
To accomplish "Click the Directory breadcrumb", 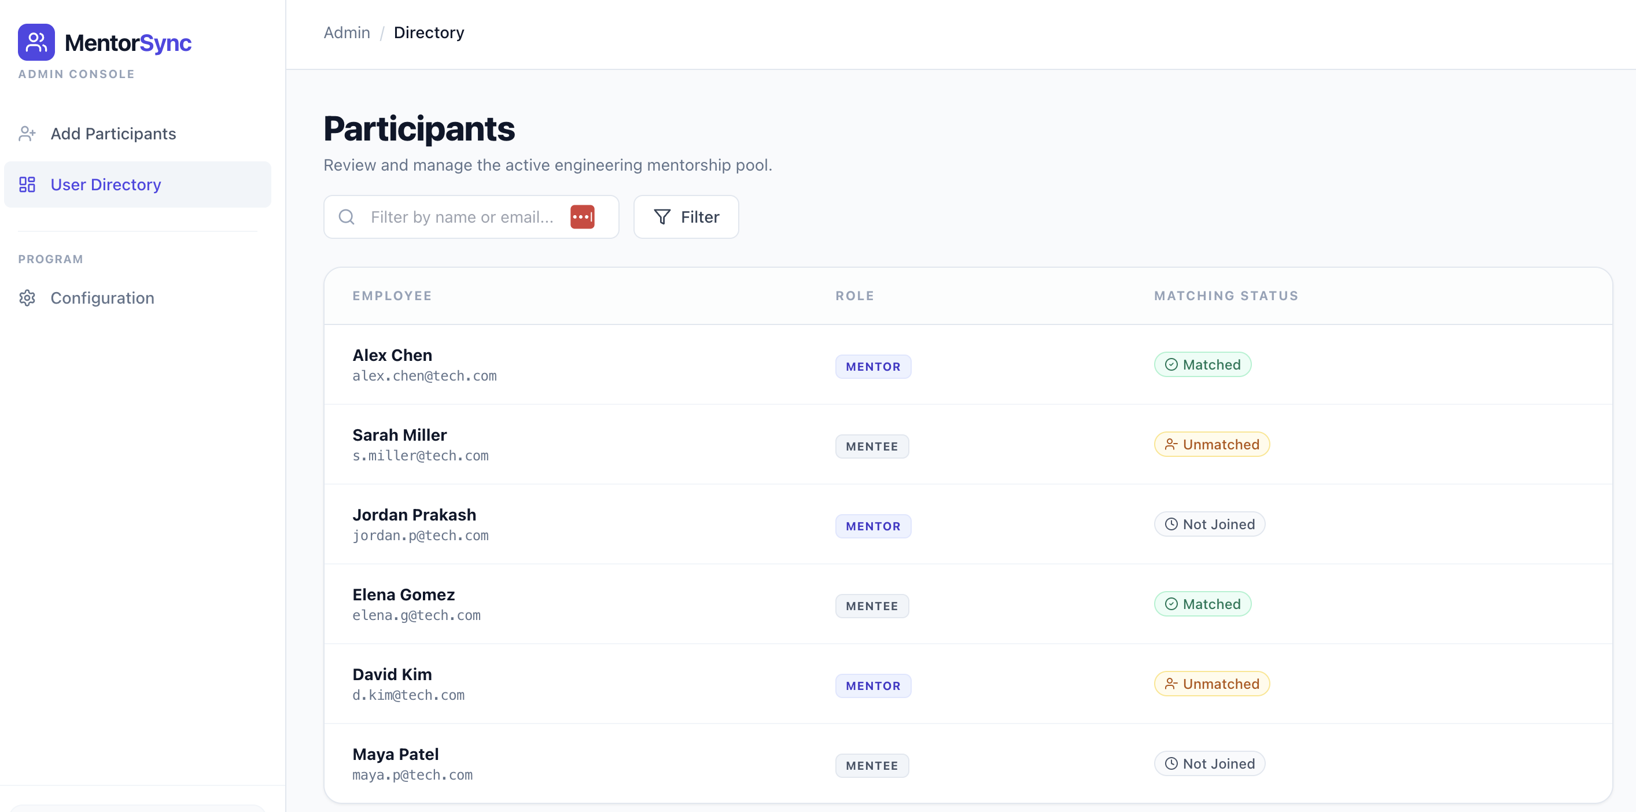I will (x=429, y=32).
